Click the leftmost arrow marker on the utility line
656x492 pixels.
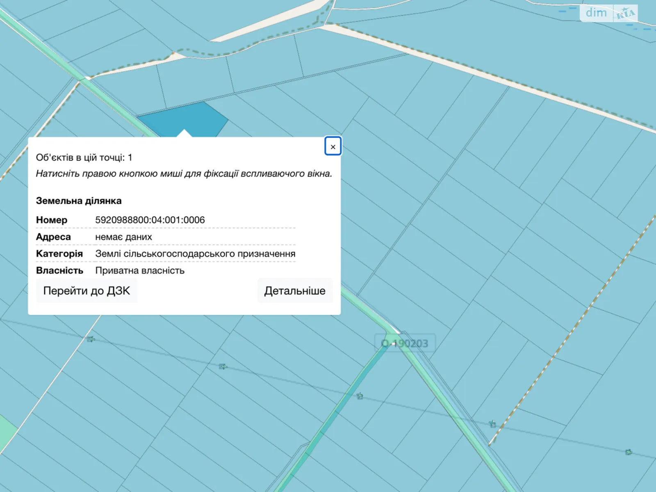[91, 339]
